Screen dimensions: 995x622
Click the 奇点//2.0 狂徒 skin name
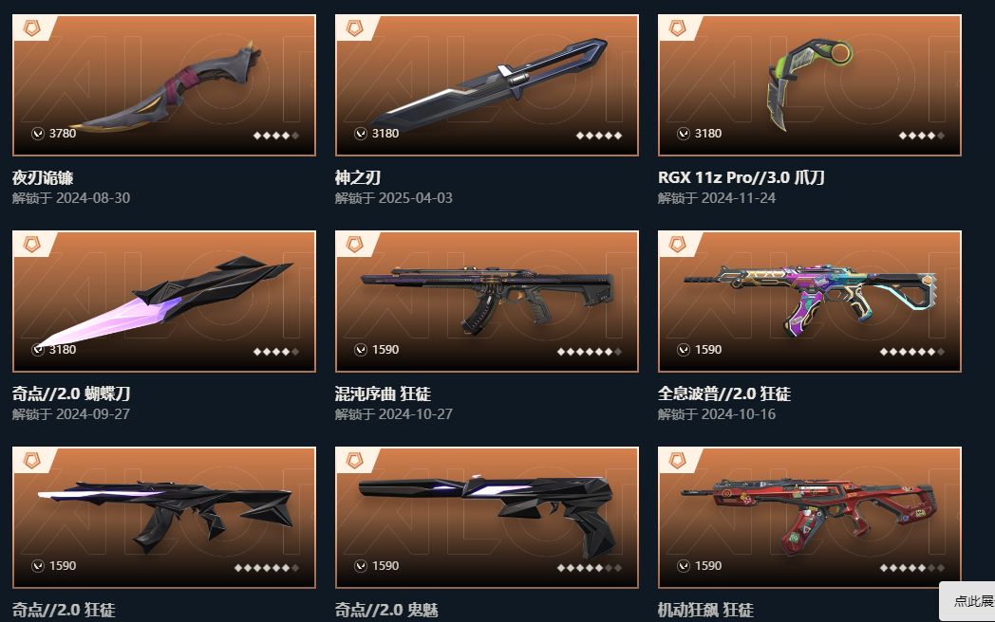[x=65, y=610]
